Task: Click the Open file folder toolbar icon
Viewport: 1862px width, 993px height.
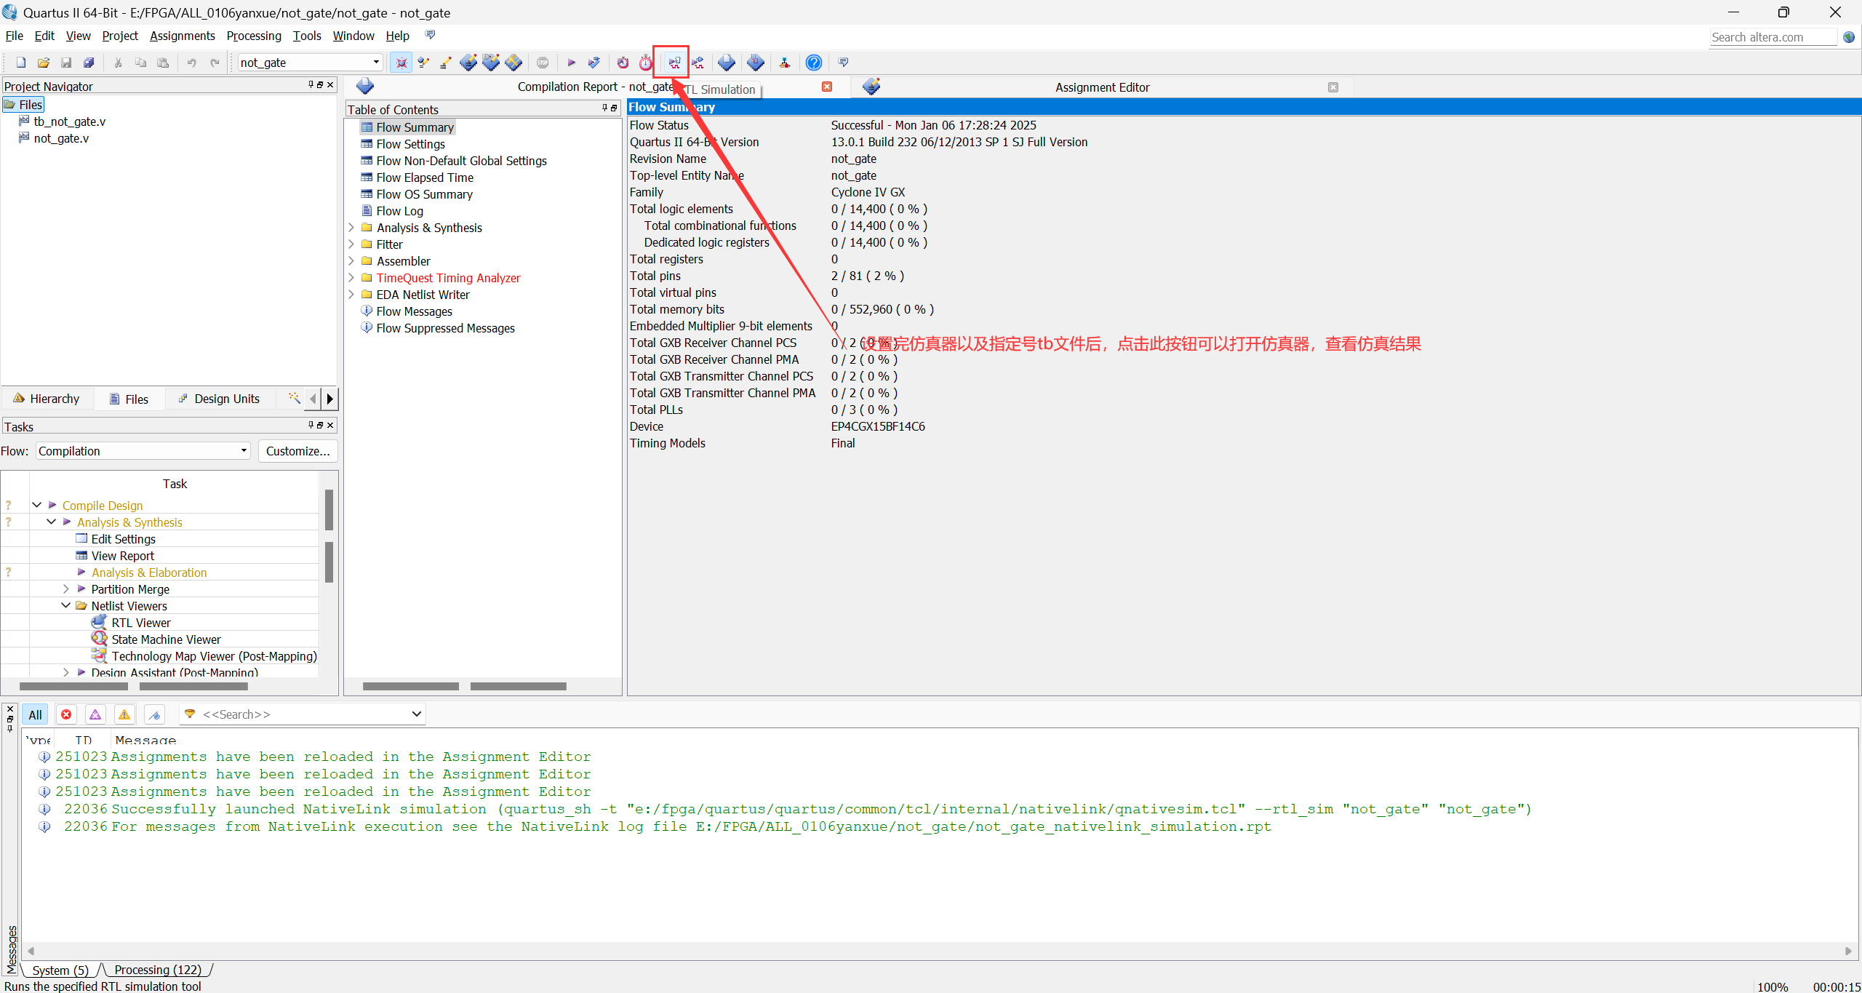Action: 44,63
